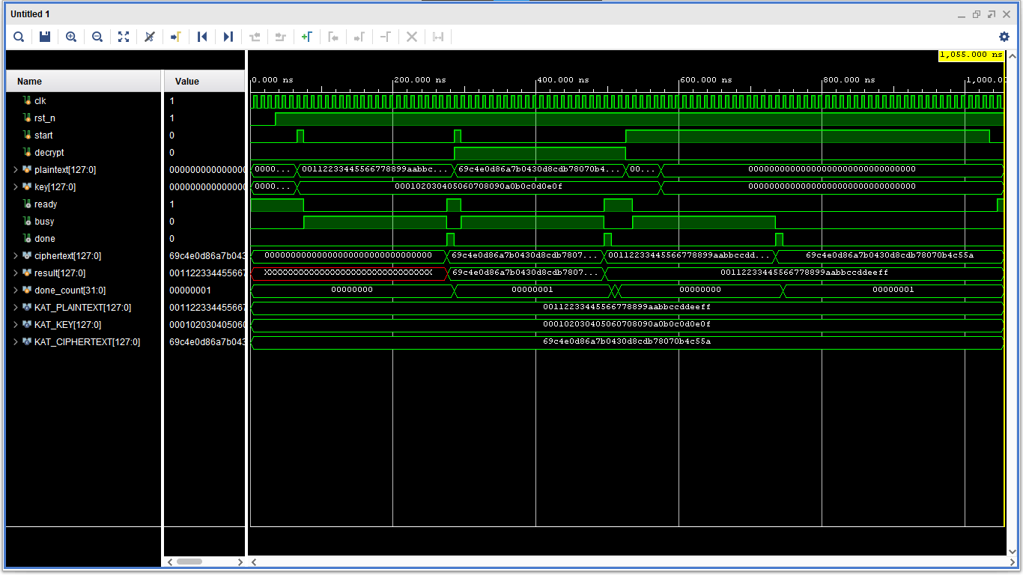The height and width of the screenshot is (575, 1023).
Task: Float the Untitled 1 waveform window
Action: (991, 14)
